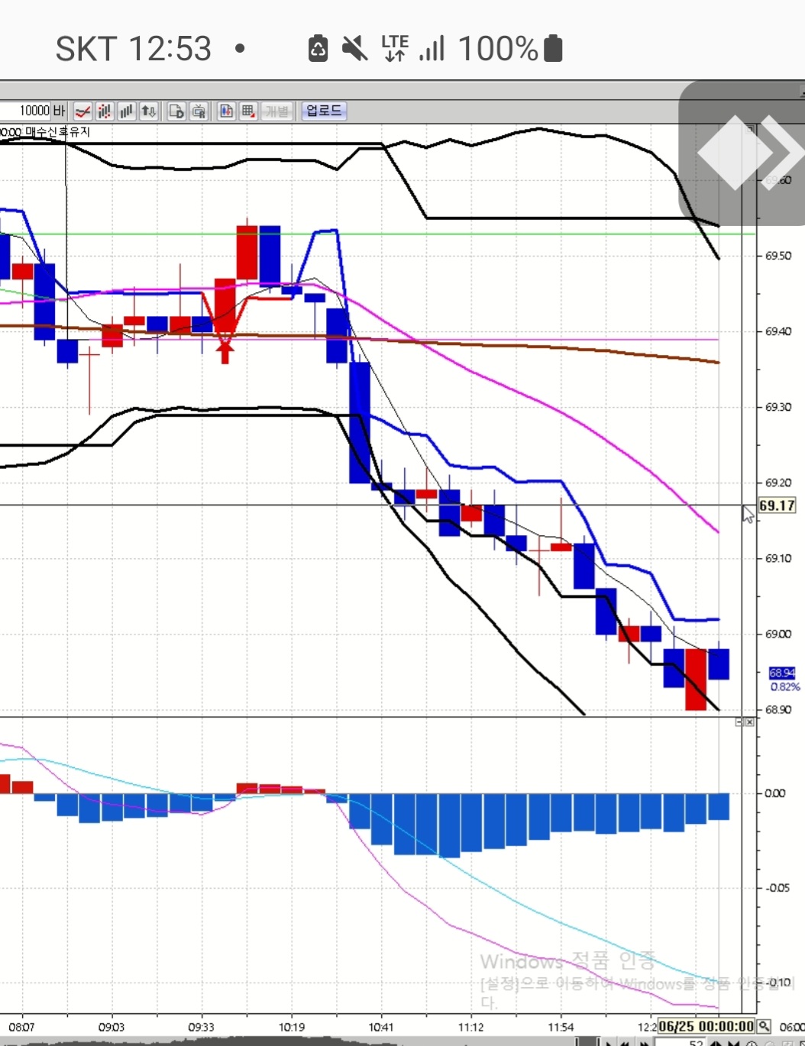The height and width of the screenshot is (1046, 805).
Task: Click the magnifier icon beside date label
Action: 764,1026
